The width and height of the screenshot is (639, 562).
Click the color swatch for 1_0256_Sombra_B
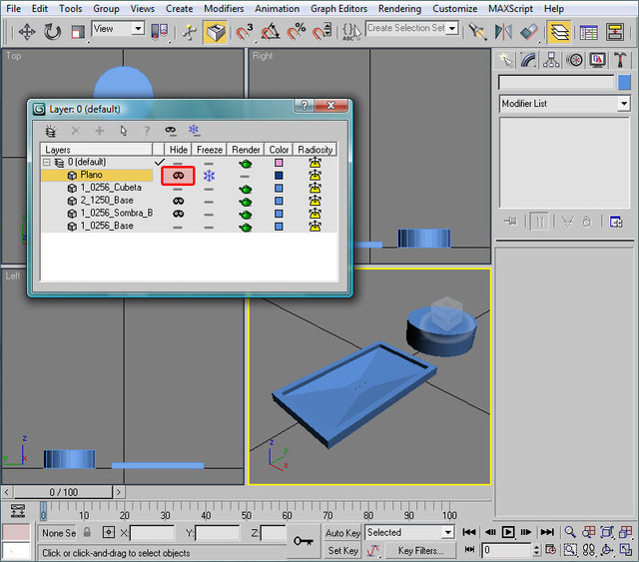[279, 214]
